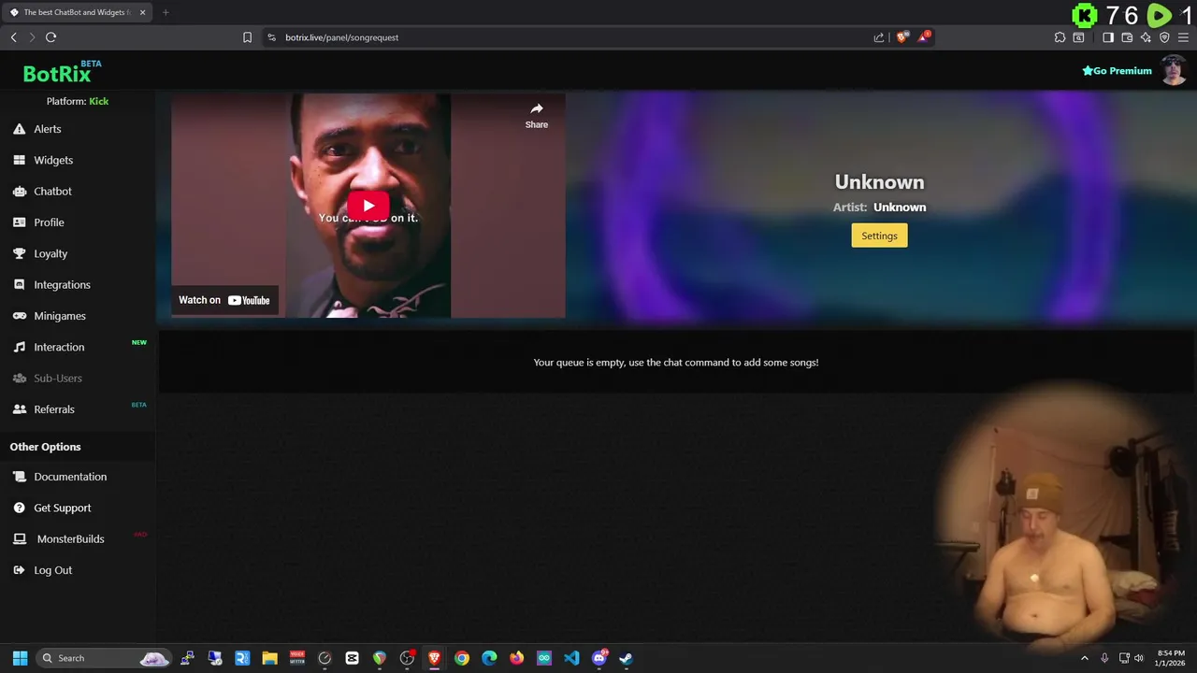Click the Go Premium link
This screenshot has height=673, width=1197.
pos(1117,71)
